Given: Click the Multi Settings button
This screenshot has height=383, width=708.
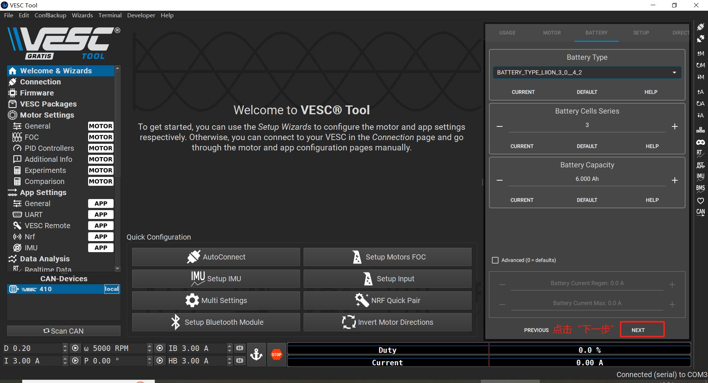Looking at the screenshot, I should pyautogui.click(x=216, y=300).
